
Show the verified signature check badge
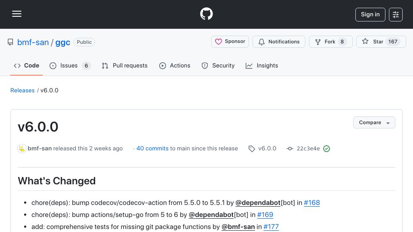(x=327, y=149)
